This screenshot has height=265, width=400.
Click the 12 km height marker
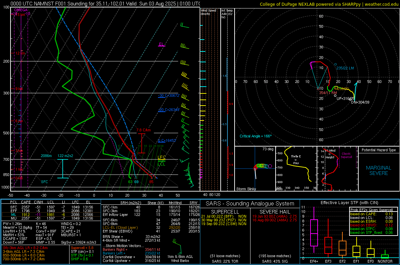20,53
